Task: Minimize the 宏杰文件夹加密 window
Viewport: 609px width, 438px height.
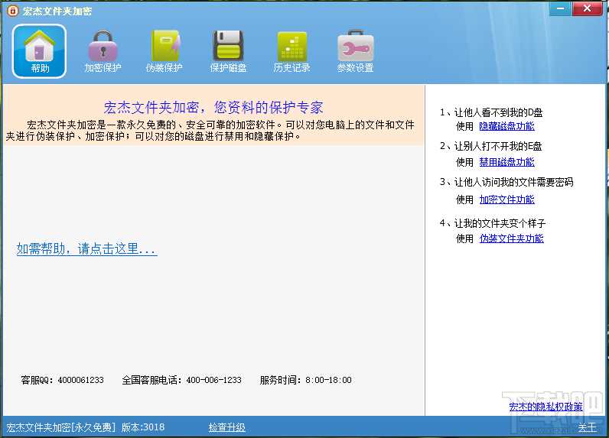Action: pyautogui.click(x=561, y=8)
